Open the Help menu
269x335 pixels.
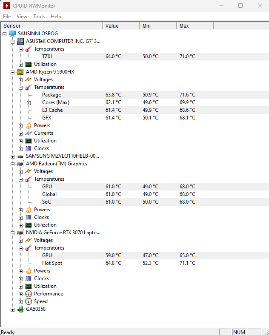point(56,17)
